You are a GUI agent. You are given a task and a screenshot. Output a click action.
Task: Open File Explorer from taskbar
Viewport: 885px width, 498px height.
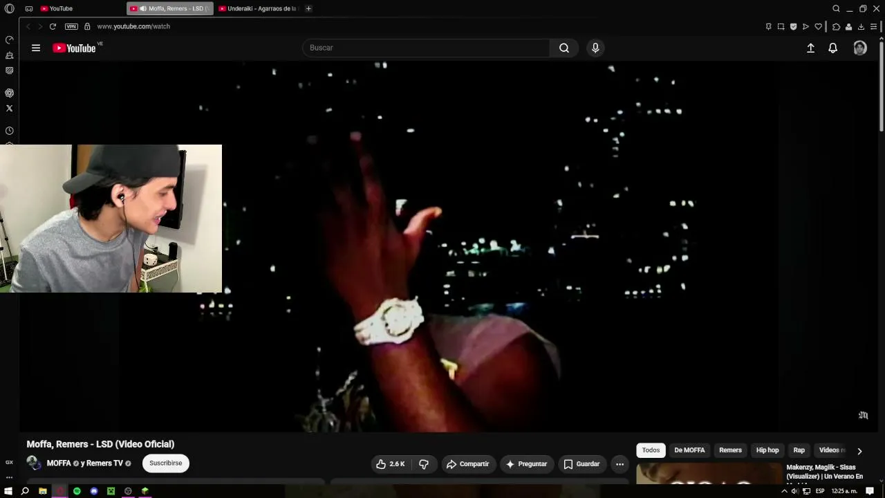coord(43,491)
